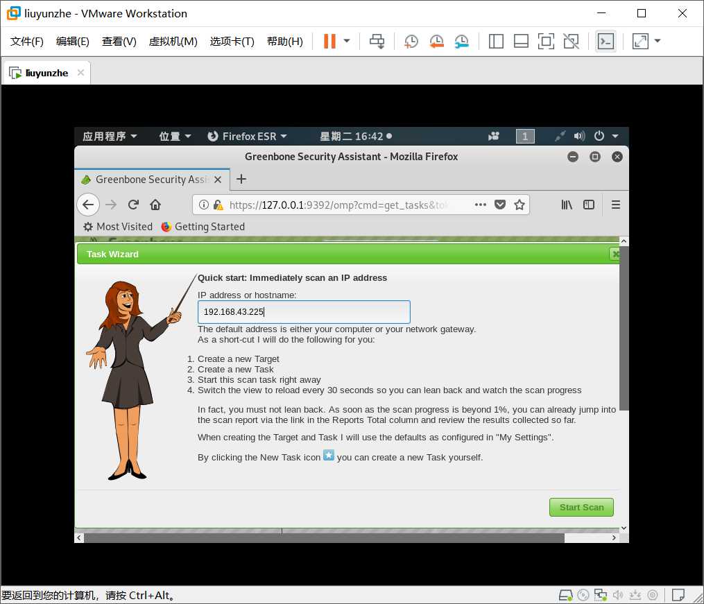The height and width of the screenshot is (604, 704).
Task: Click the New Task star icon
Action: coord(329,456)
